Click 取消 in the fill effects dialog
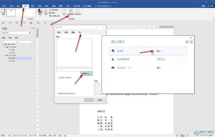 pyautogui.click(x=100, y=100)
